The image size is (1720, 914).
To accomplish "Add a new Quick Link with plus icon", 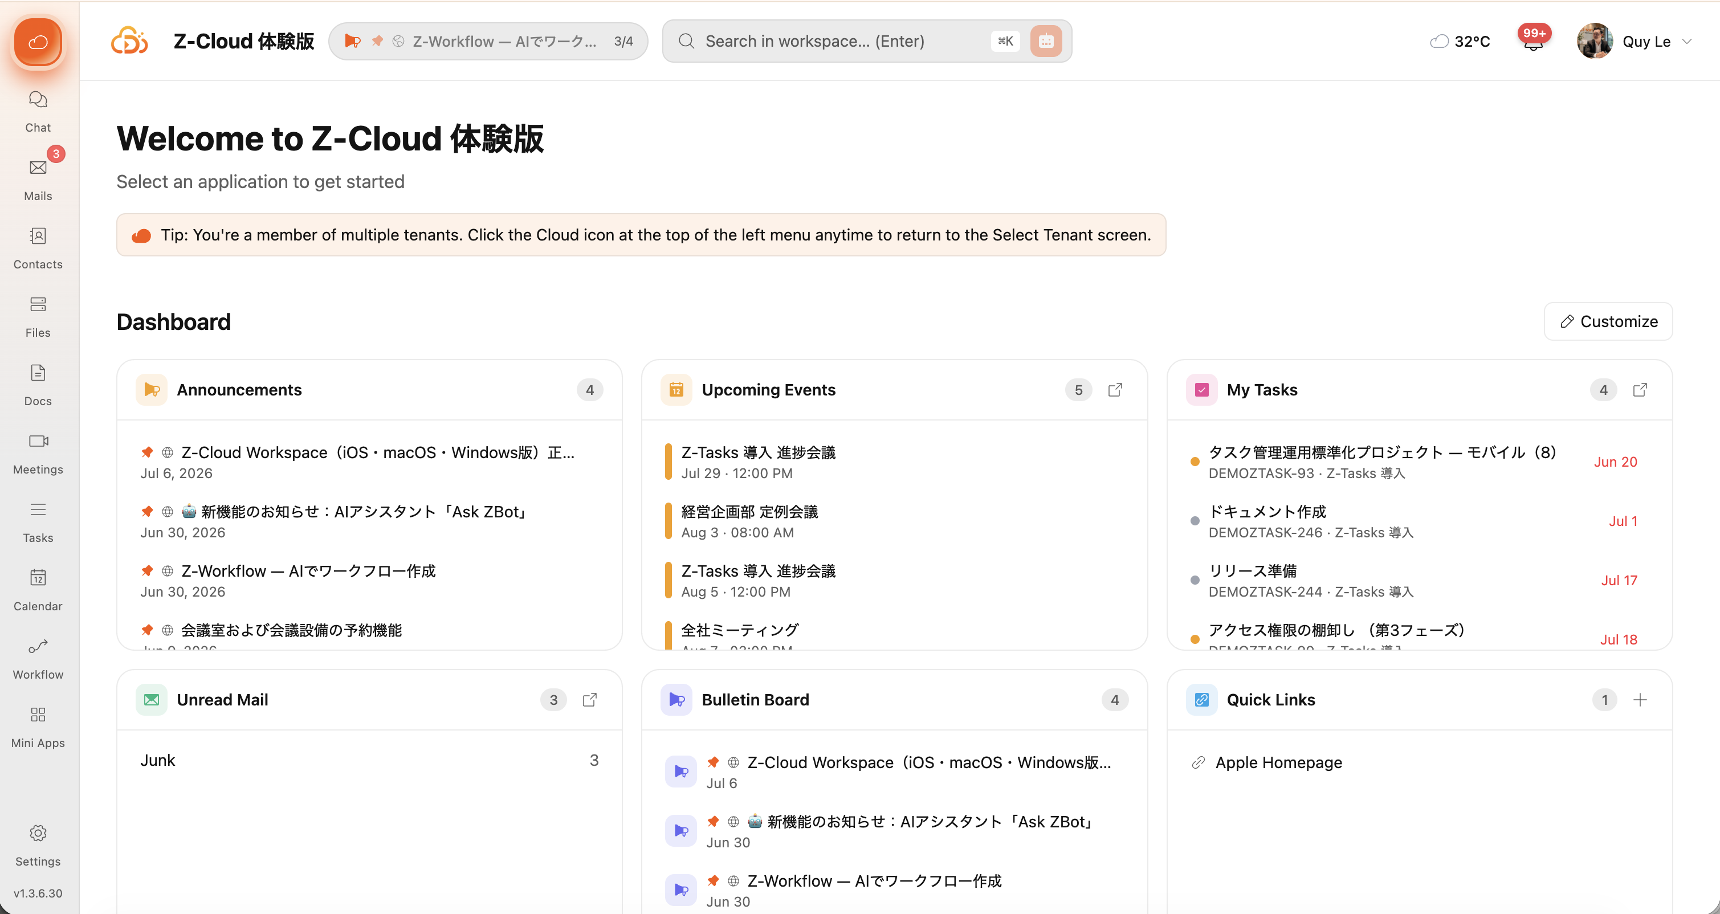I will (1640, 700).
